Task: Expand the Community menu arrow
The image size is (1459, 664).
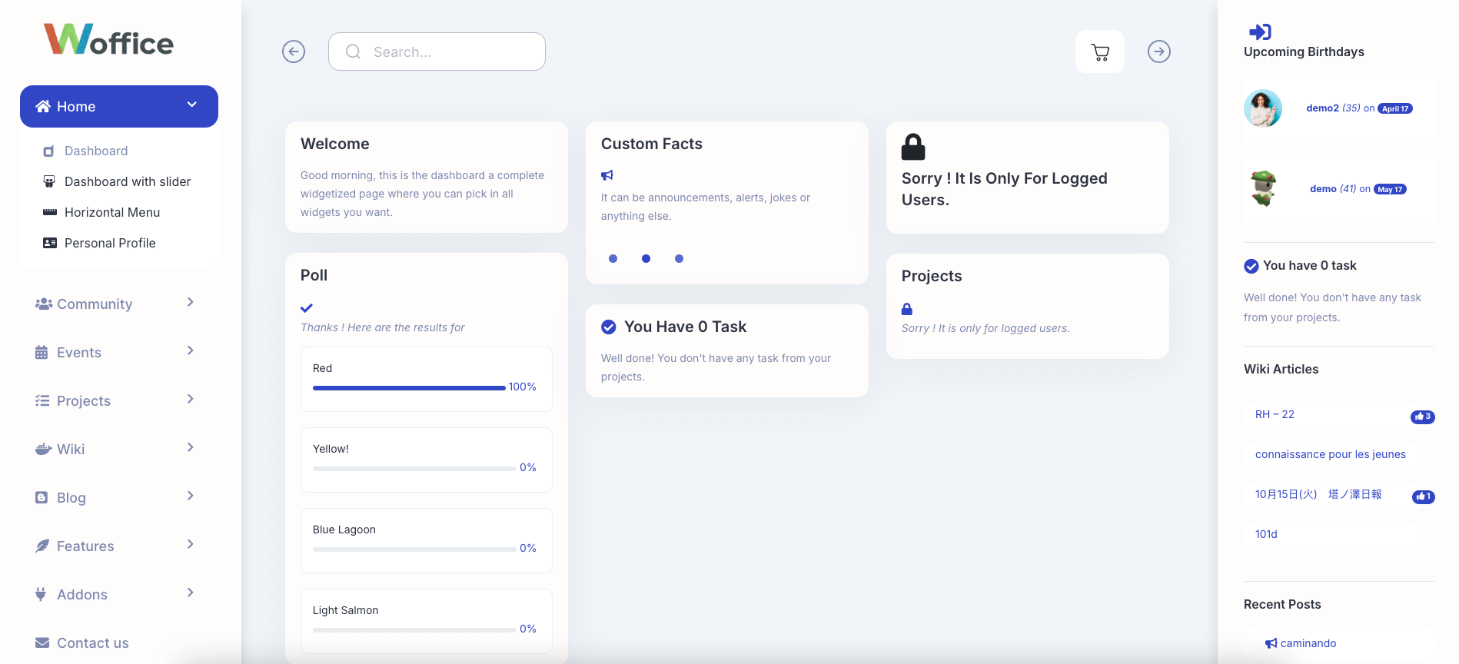Action: click(191, 302)
